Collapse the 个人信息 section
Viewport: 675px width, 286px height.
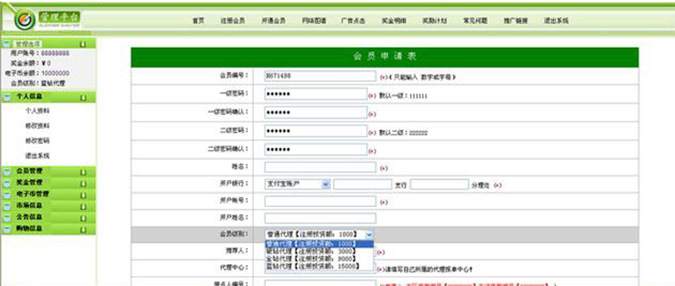pos(7,98)
